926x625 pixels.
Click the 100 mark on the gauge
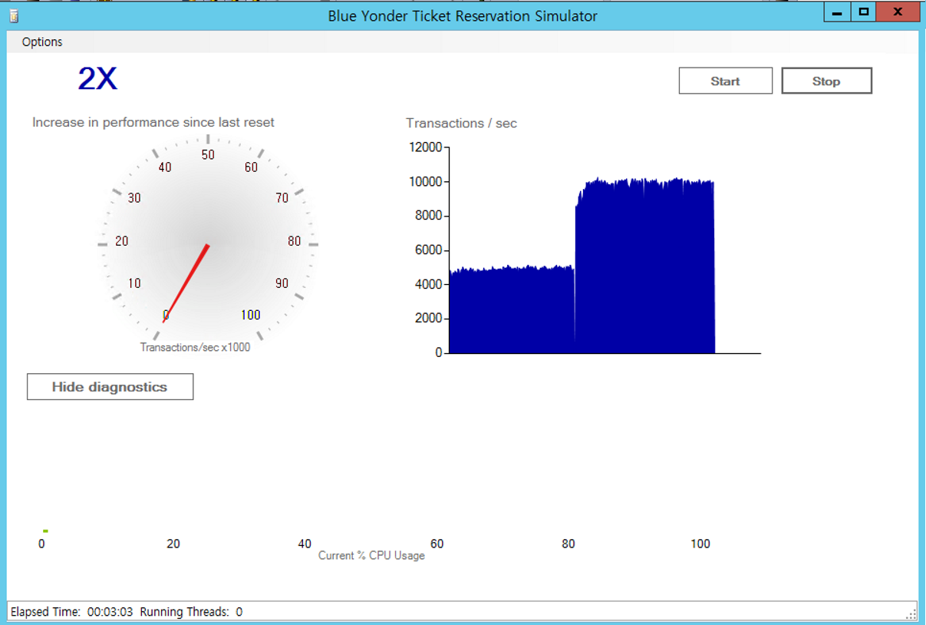coord(251,315)
